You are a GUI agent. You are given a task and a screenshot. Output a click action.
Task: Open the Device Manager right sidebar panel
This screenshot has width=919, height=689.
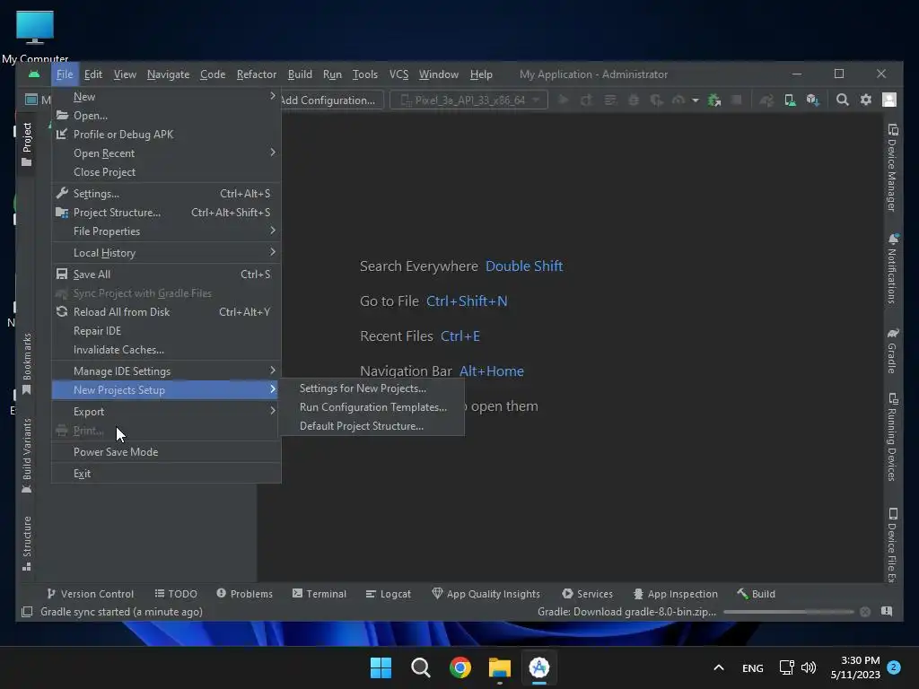892,168
